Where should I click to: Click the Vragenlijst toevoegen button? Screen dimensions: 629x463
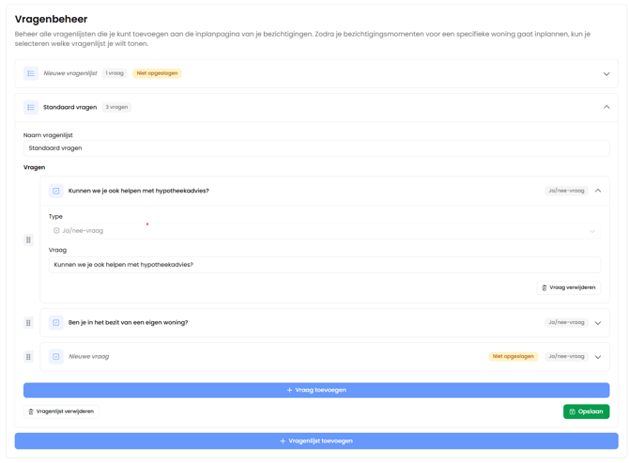tap(316, 440)
